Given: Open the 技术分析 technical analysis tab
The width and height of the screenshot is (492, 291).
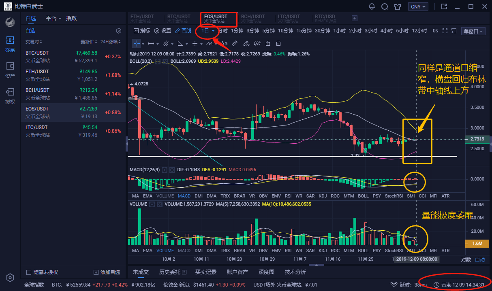Looking at the screenshot, I should click(295, 272).
